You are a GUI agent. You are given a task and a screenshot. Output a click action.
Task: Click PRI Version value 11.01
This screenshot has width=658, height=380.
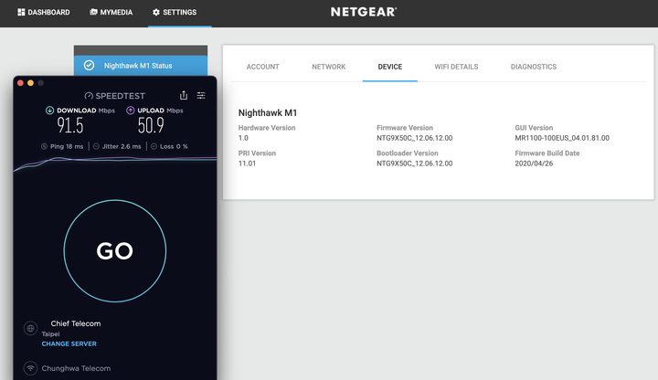(247, 164)
